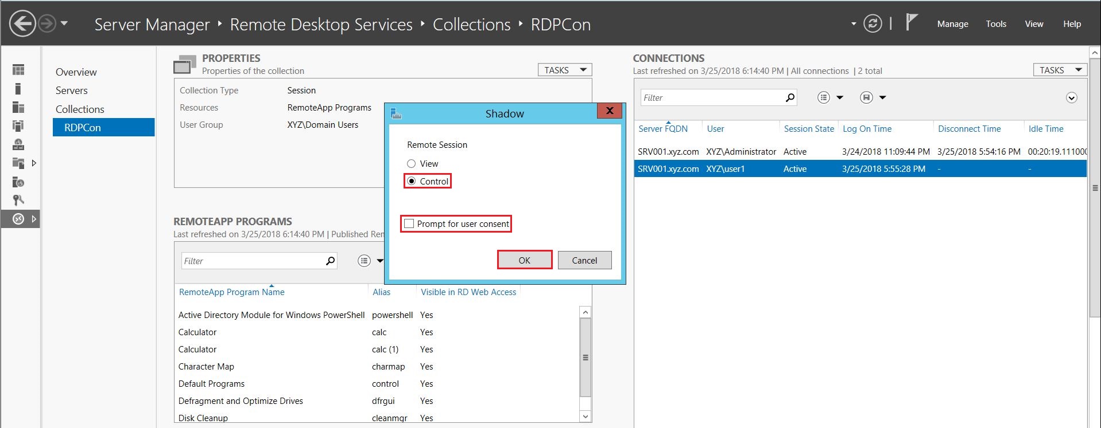1101x428 pixels.
Task: Sort by Idle Time column
Action: tap(1046, 129)
